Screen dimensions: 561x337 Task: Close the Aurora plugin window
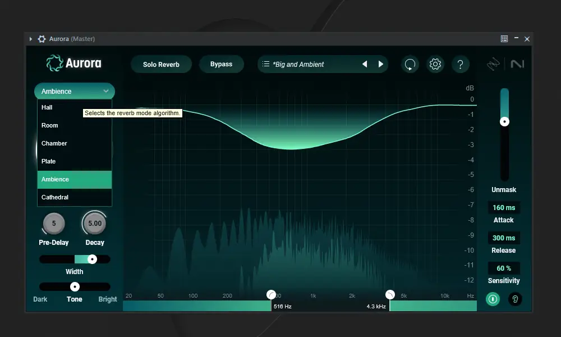coord(527,39)
